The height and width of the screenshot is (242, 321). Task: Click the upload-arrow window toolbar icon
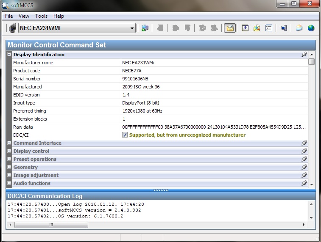[x=245, y=28]
